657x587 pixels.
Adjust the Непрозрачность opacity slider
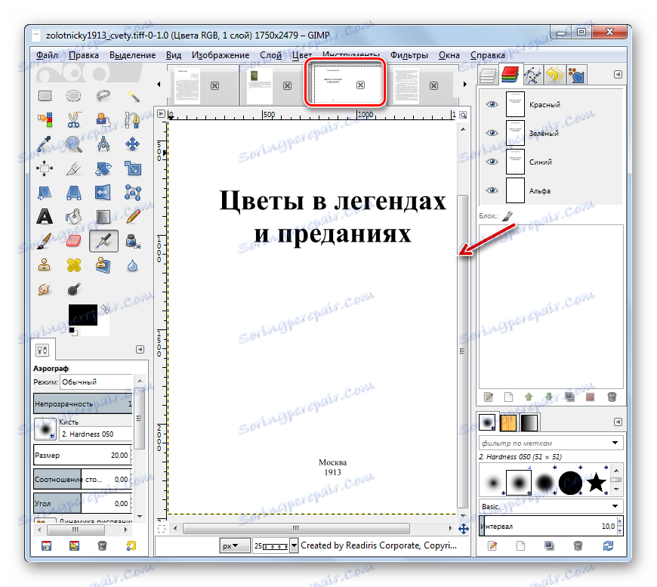[x=83, y=403]
